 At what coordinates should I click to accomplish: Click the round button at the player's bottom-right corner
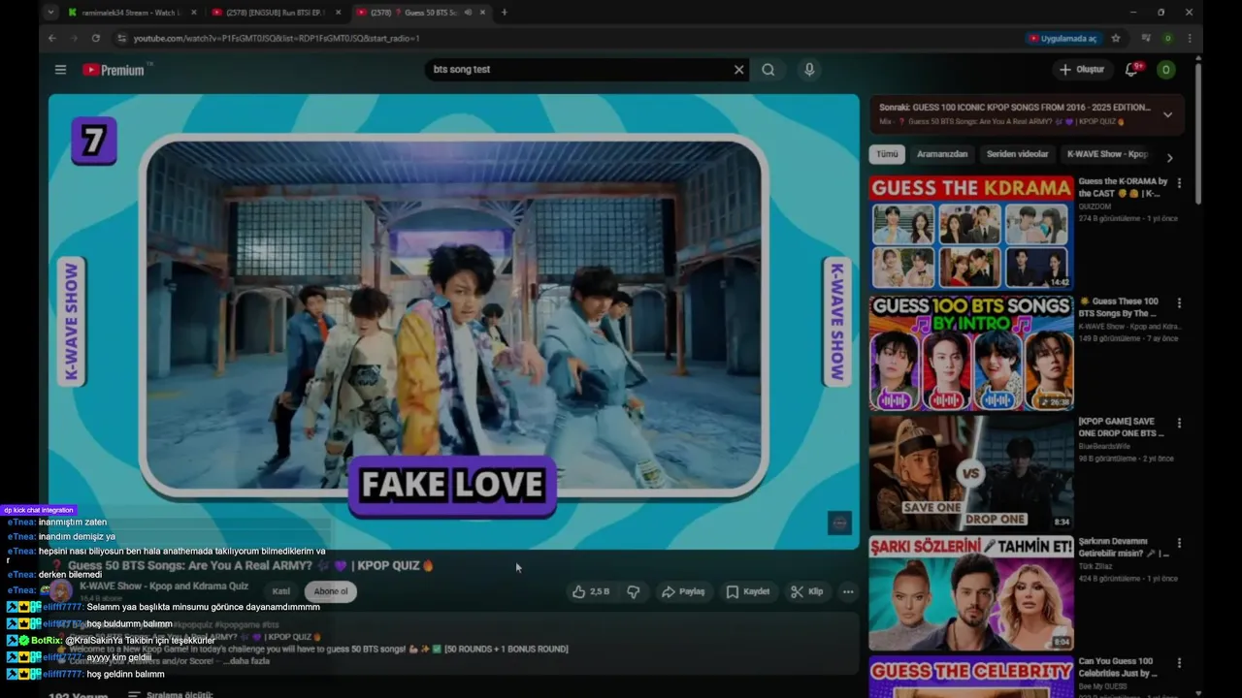point(840,523)
